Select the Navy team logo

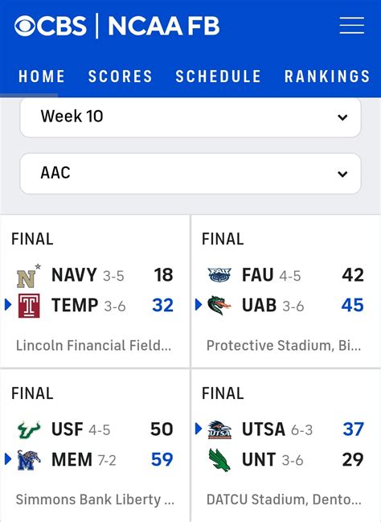tap(29, 276)
